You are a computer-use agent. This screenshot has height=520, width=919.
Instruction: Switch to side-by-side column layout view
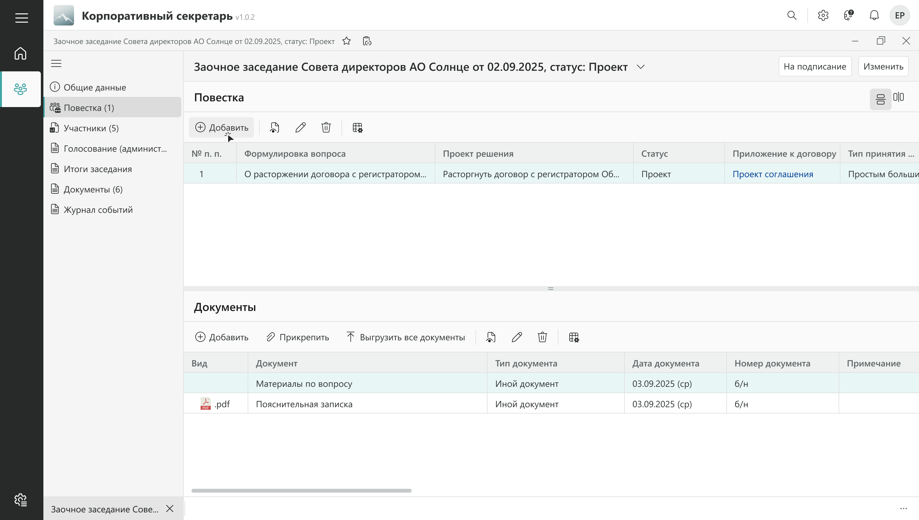coord(898,97)
